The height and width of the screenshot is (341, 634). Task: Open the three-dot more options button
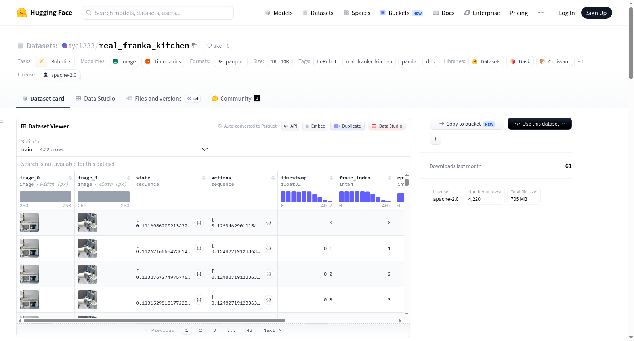(435, 139)
